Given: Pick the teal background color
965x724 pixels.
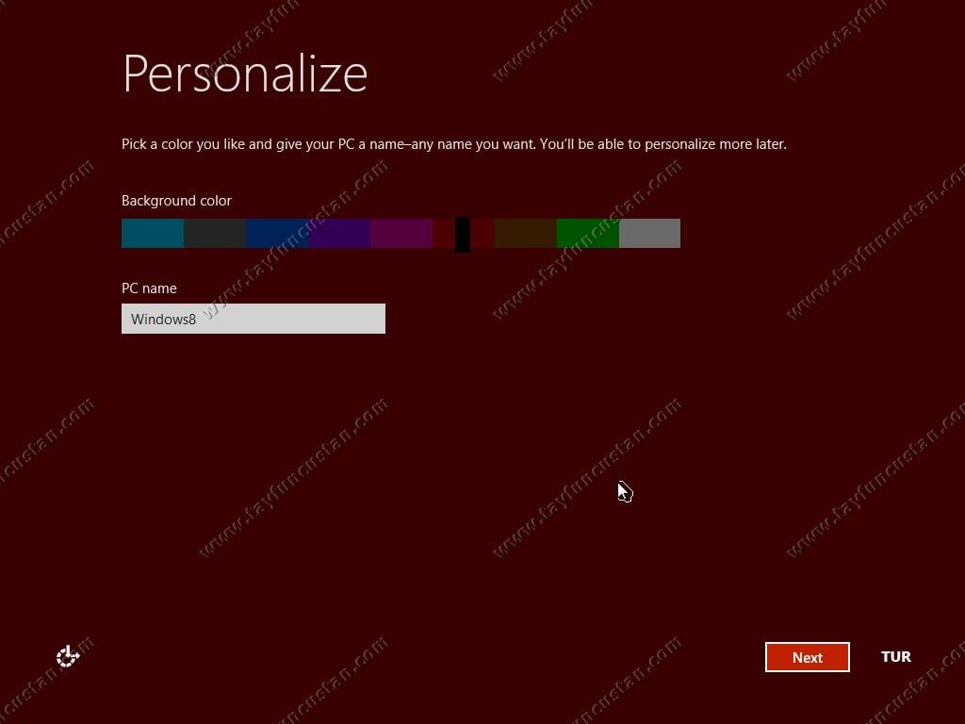Looking at the screenshot, I should (152, 233).
